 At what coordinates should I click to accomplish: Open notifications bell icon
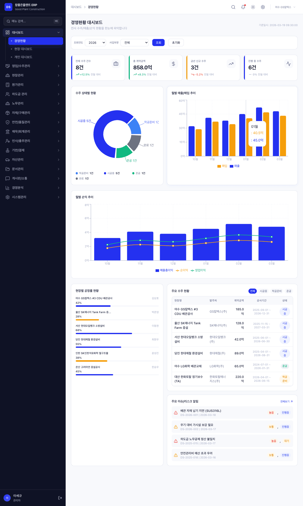(x=243, y=7)
